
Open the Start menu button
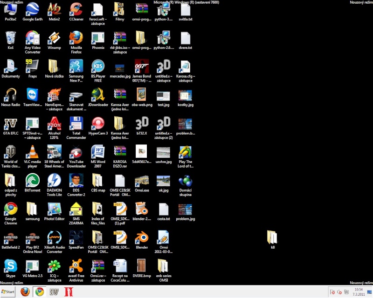tap(8, 292)
